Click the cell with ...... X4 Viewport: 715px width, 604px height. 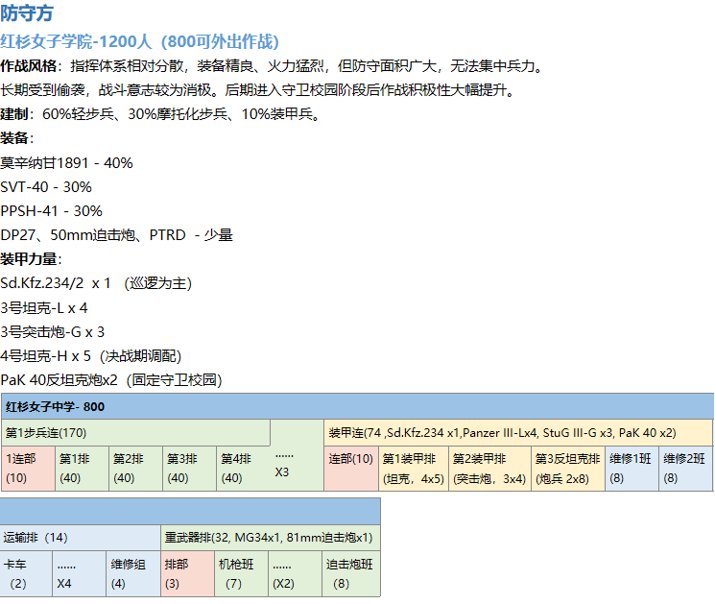80,574
